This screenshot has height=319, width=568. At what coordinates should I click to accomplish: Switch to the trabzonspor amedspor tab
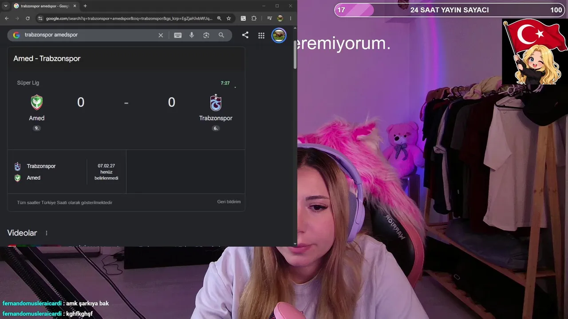[45, 6]
